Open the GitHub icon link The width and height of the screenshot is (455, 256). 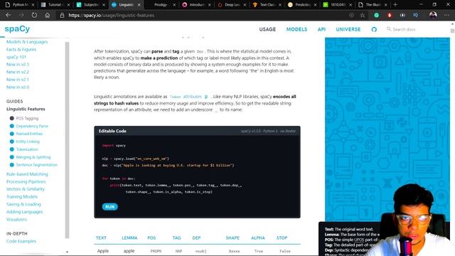coord(374,29)
